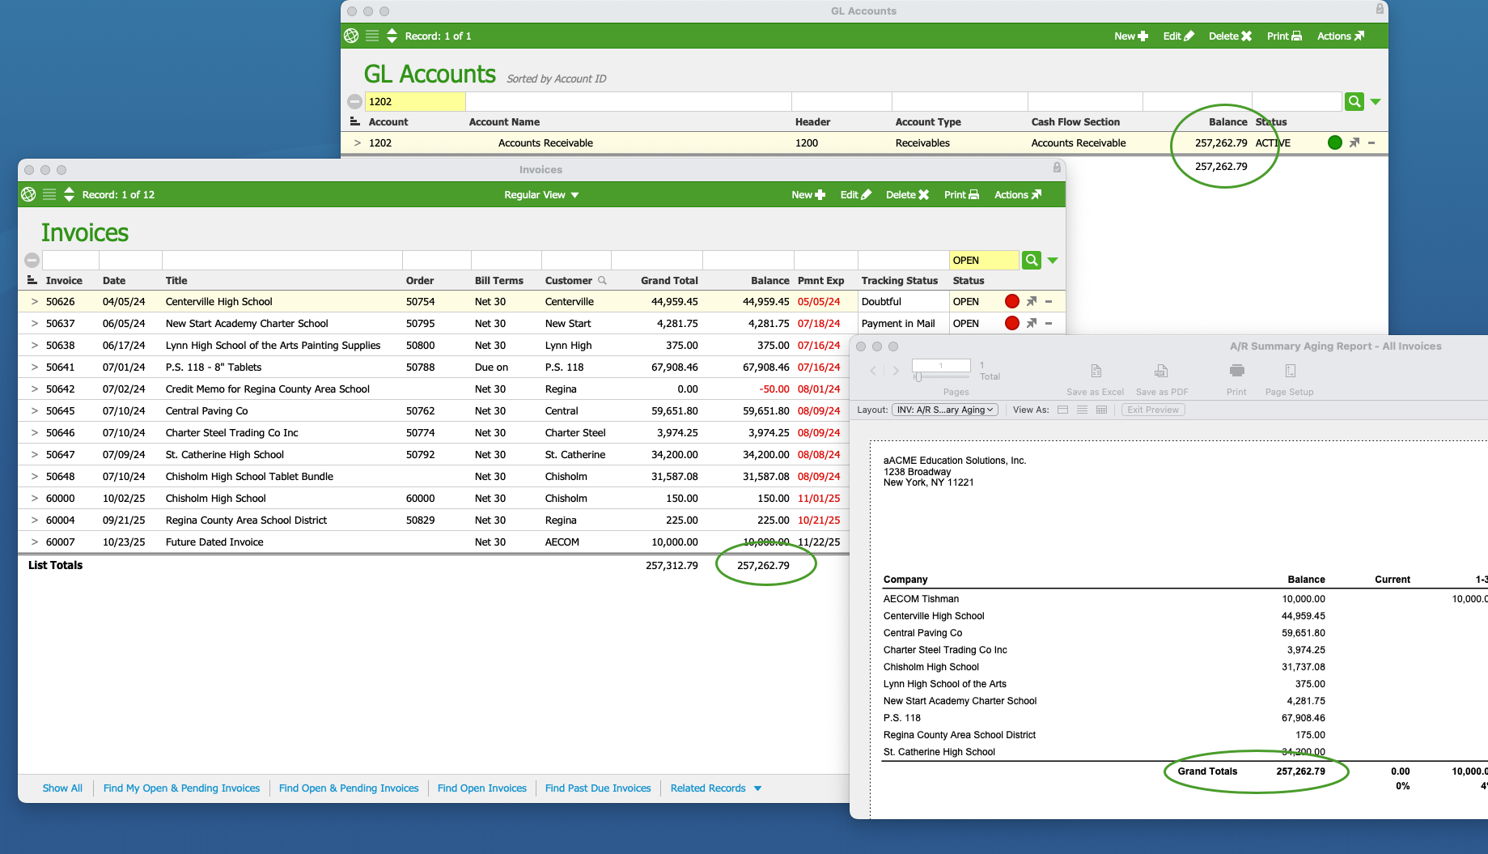Click the Exit Preview button
Image resolution: width=1488 pixels, height=854 pixels.
[x=1152, y=410]
